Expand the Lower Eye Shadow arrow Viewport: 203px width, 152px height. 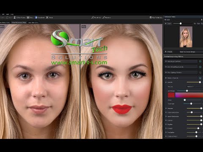166,117
